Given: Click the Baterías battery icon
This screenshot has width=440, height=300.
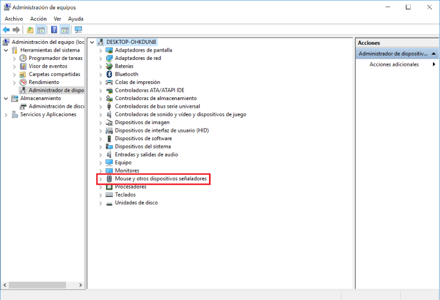Looking at the screenshot, I should click(x=109, y=66).
